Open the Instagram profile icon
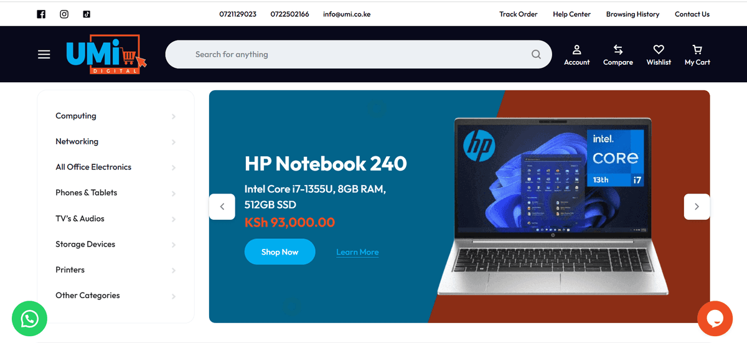Screen dimensions: 747x343 tap(64, 14)
